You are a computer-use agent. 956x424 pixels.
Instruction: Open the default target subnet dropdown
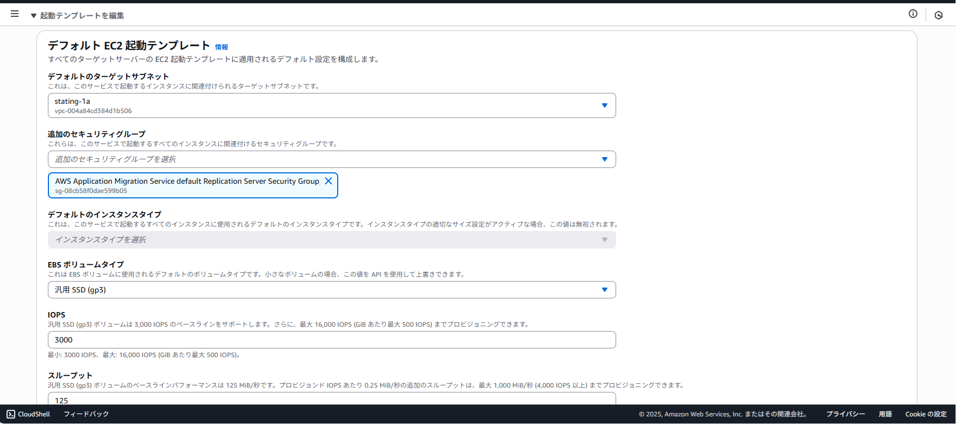tap(332, 105)
